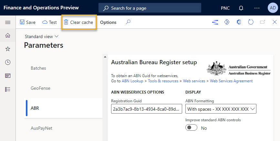Open Favorites star in sidebar
This screenshot has width=280, height=141.
[8, 49]
